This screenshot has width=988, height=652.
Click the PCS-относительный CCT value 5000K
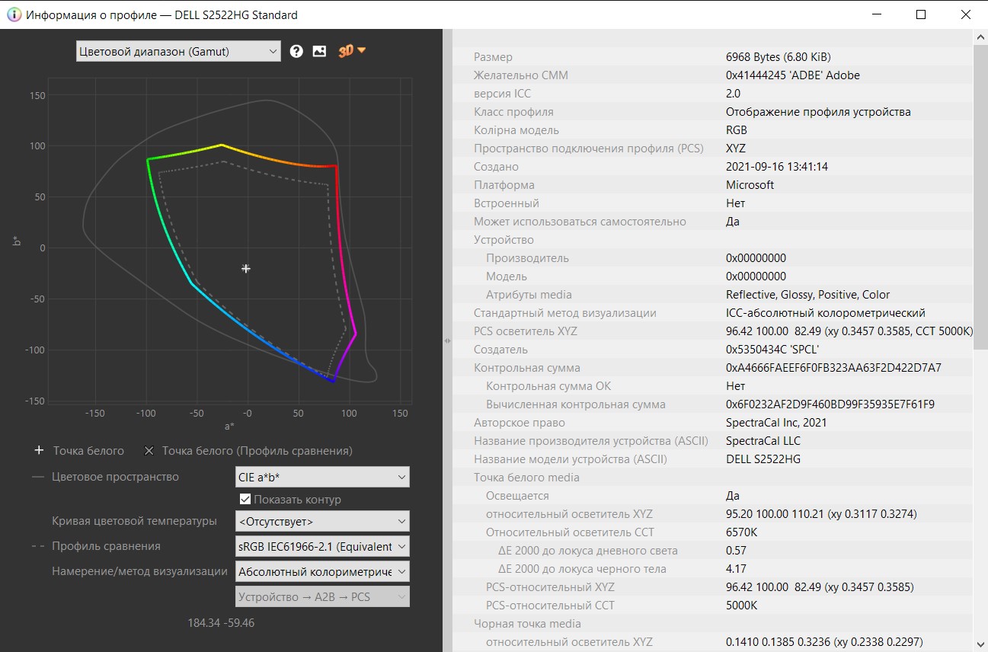click(741, 606)
